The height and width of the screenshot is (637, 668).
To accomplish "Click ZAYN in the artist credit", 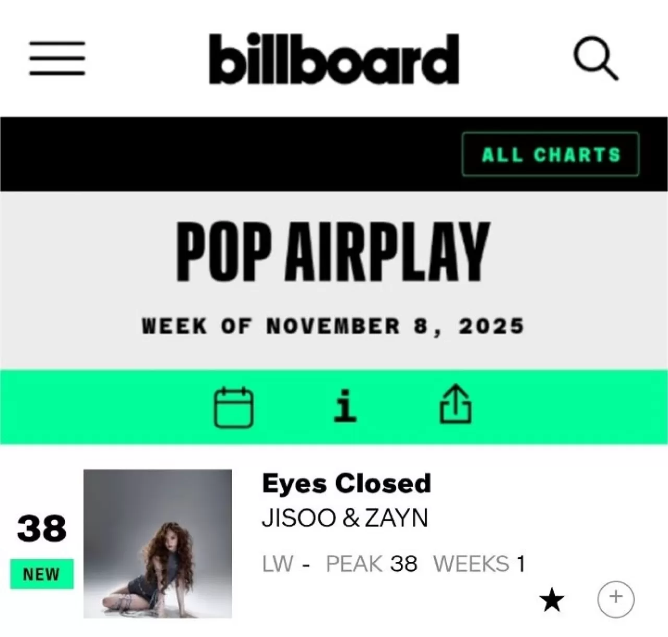I will [x=397, y=518].
